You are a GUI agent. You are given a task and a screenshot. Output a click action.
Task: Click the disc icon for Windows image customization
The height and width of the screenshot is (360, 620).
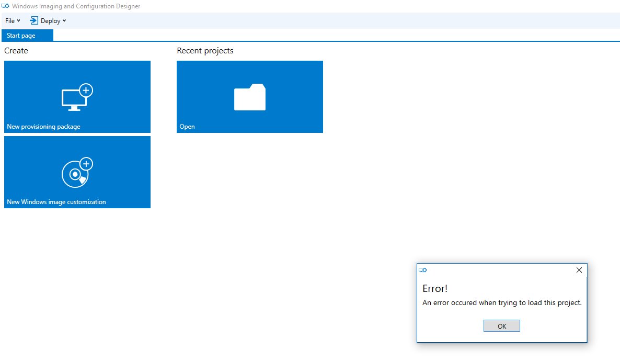pyautogui.click(x=75, y=174)
